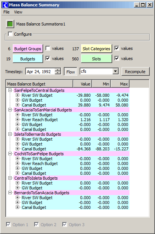Click the Timestep date field
This screenshot has height=234, width=155.
(x=41, y=71)
